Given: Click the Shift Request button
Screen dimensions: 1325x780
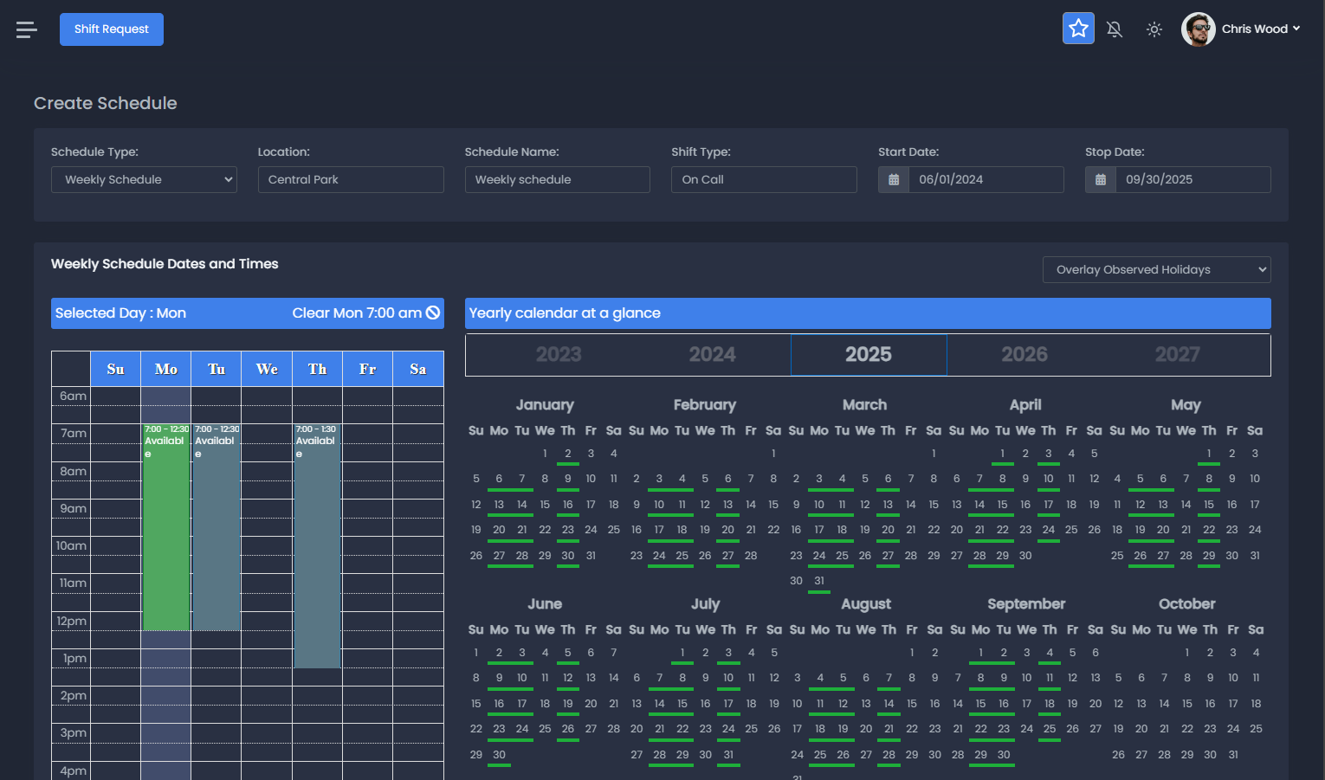Looking at the screenshot, I should (x=111, y=29).
